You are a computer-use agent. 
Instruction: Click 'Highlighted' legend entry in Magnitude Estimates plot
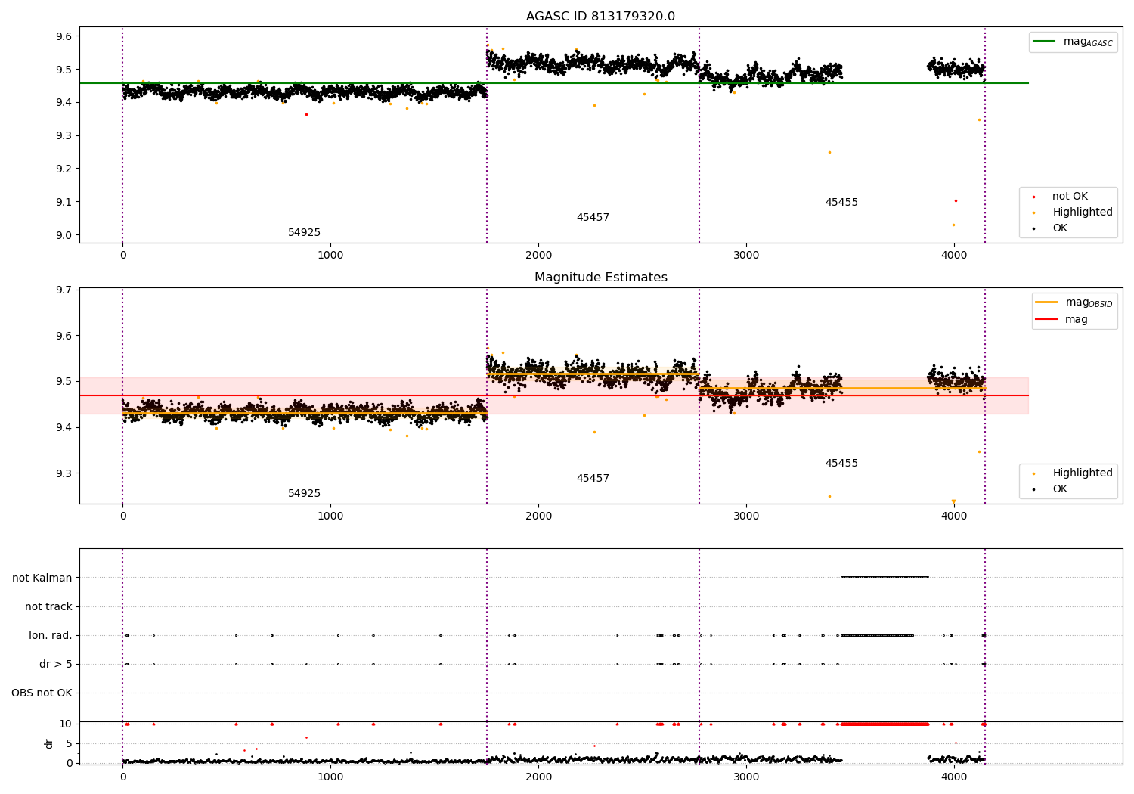point(1082,473)
